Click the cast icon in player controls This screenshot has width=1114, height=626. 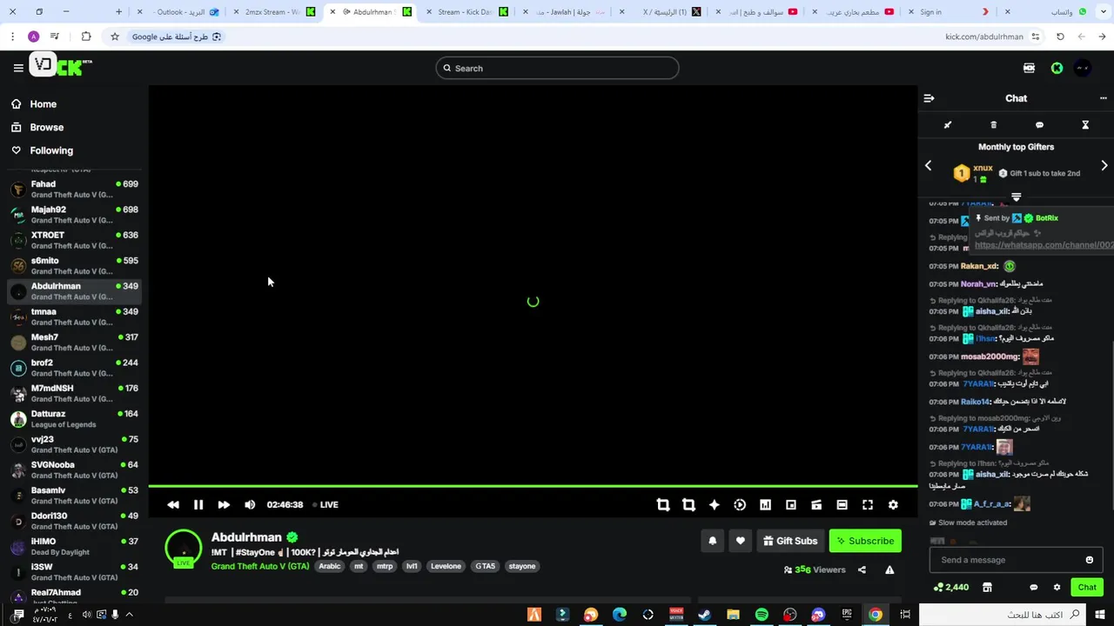(816, 504)
